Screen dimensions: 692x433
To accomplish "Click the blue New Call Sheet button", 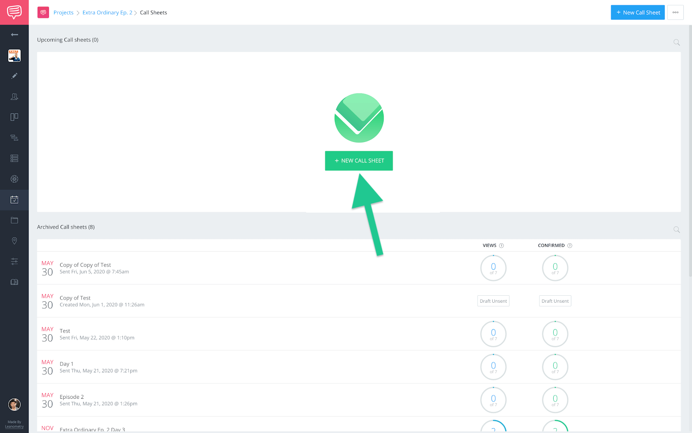I will (638, 13).
